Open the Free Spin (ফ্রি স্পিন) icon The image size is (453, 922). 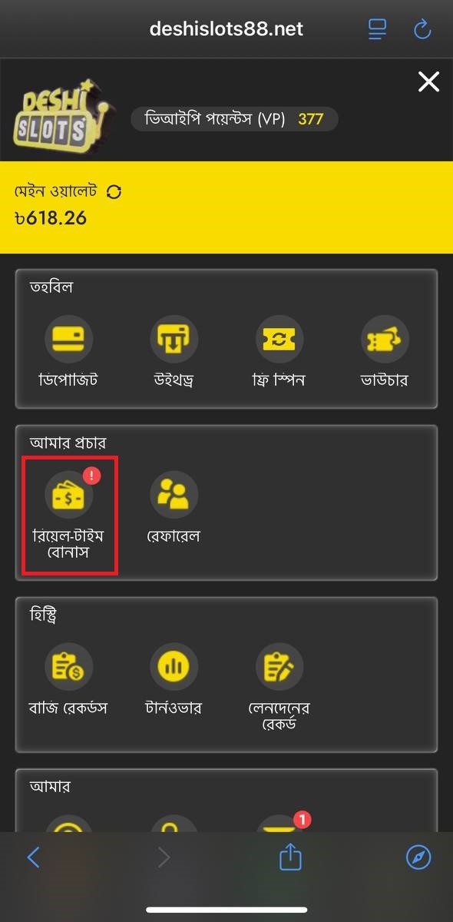tap(279, 340)
